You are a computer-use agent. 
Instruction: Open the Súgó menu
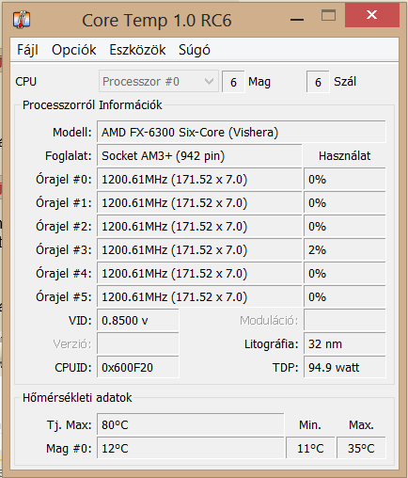195,50
